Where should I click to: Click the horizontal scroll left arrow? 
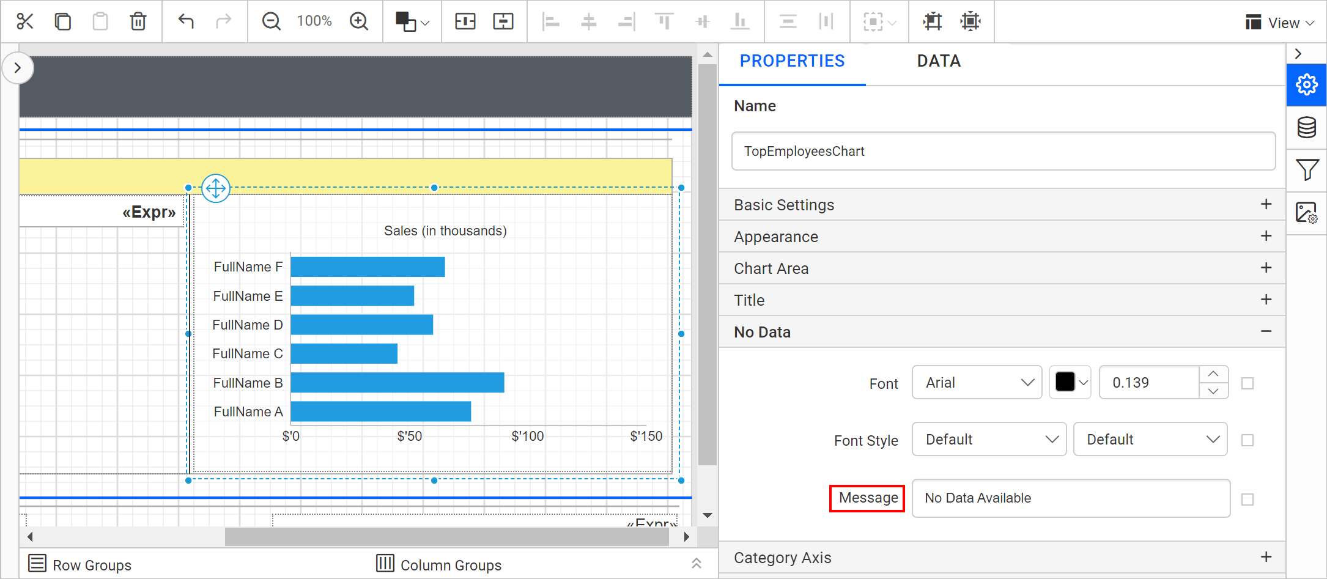pos(29,537)
